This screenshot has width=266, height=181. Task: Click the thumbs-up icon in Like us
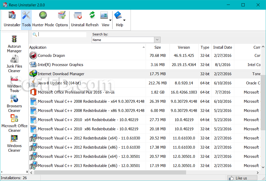231,178
